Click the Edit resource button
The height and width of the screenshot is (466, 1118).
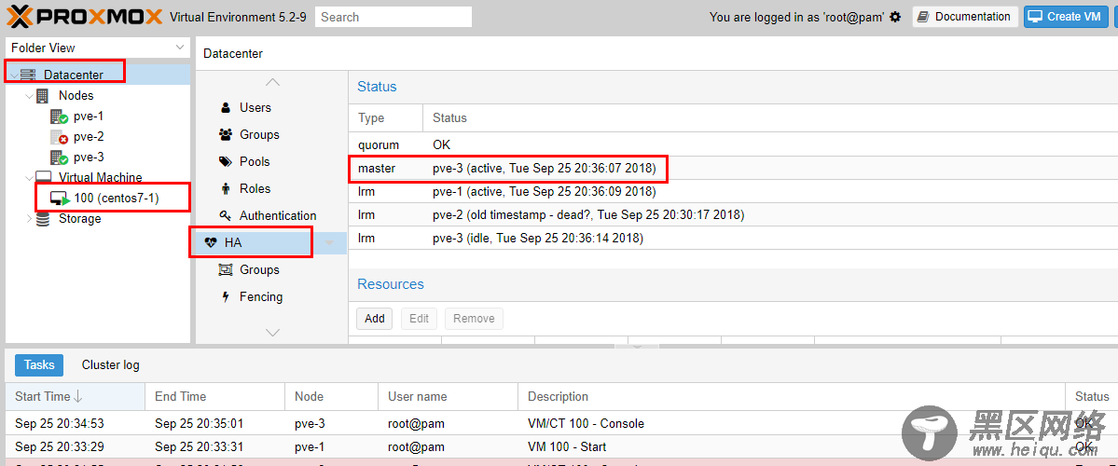click(x=420, y=319)
